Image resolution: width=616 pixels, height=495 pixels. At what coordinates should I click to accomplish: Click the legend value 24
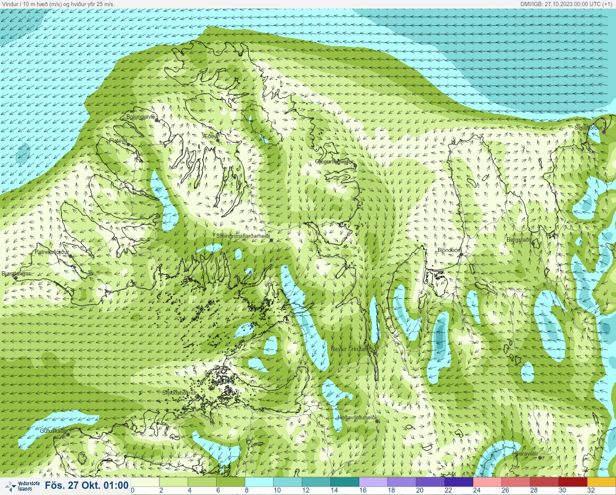coord(477,490)
